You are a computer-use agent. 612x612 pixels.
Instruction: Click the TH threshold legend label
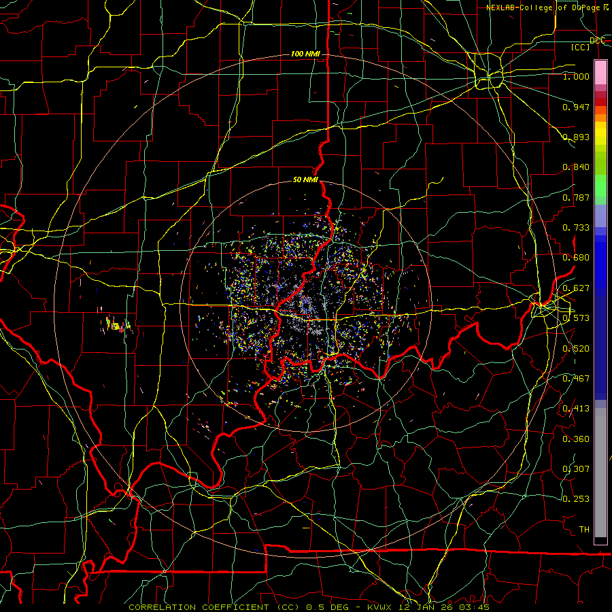tap(584, 530)
